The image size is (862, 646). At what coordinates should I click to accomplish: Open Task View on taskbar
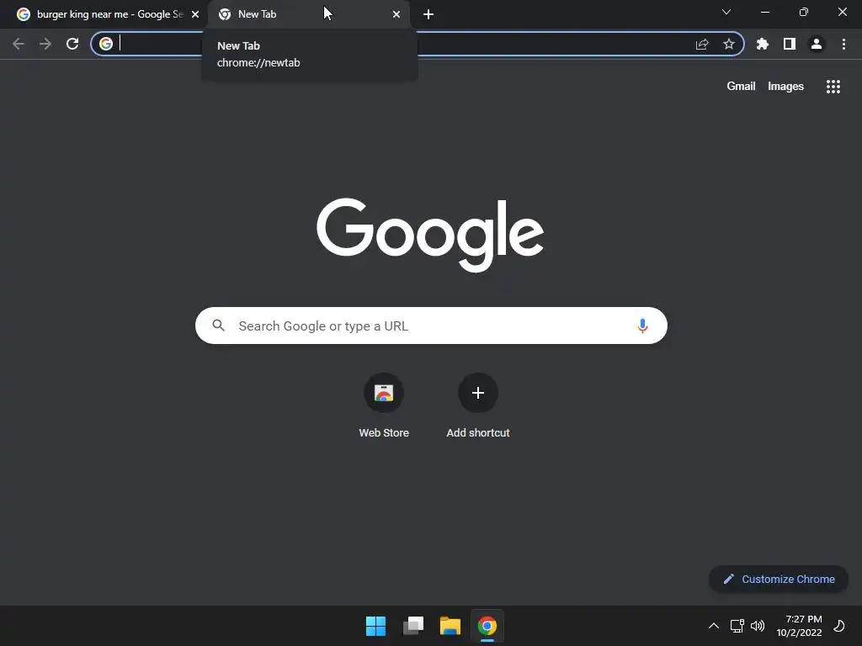point(413,626)
